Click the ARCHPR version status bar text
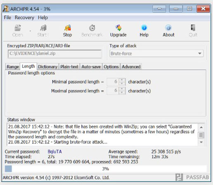The height and width of the screenshot is (185, 213). [x=56, y=178]
